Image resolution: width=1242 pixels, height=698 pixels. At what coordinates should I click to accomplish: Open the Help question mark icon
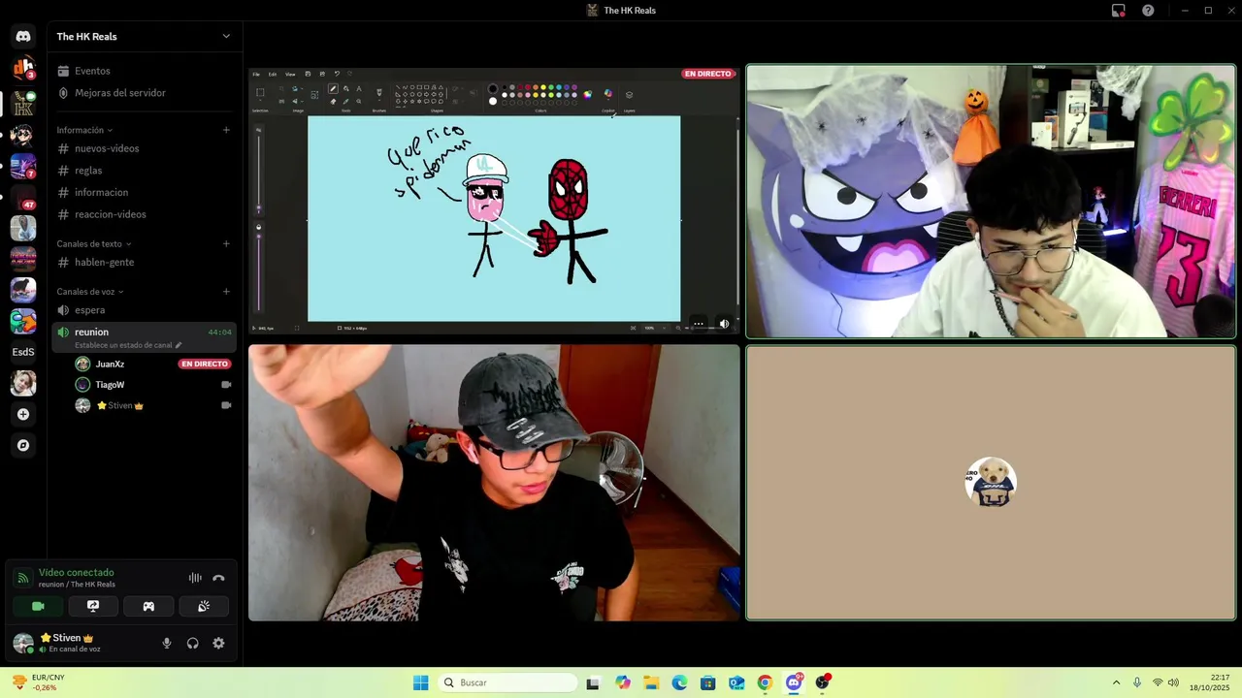(1148, 11)
